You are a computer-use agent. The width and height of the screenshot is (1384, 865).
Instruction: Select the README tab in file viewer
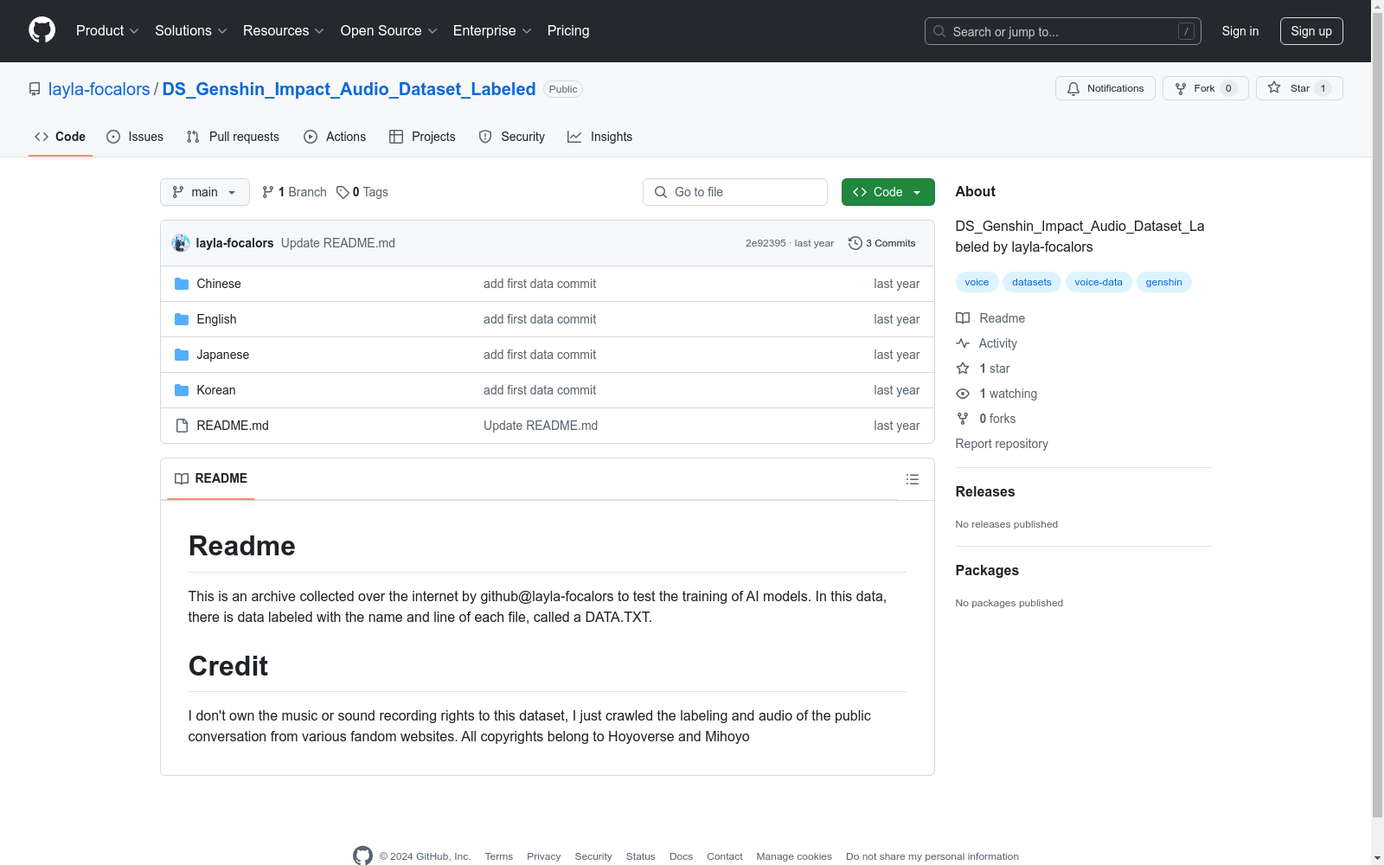click(211, 478)
